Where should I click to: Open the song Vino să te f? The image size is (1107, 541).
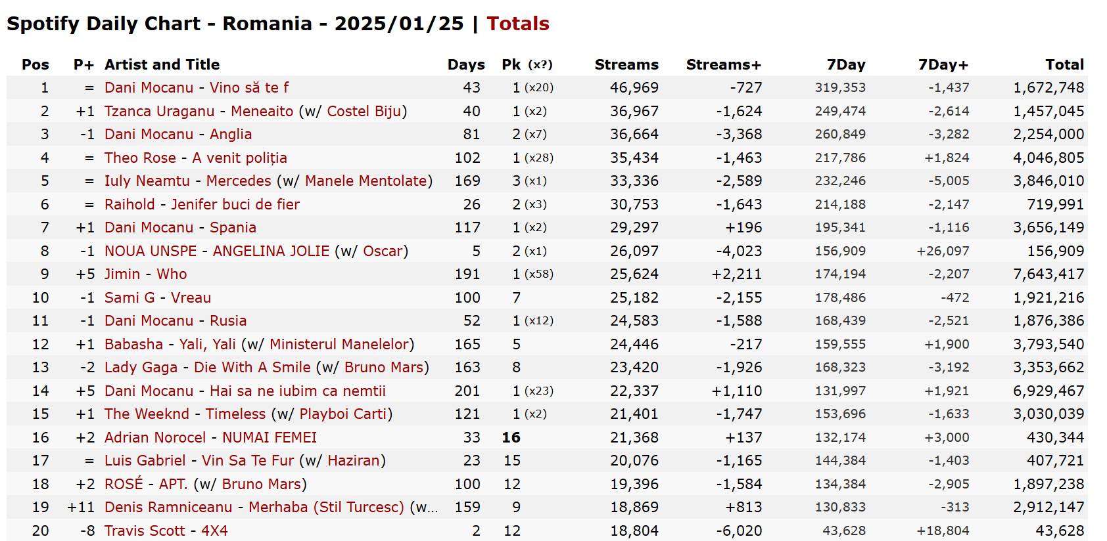coord(248,87)
